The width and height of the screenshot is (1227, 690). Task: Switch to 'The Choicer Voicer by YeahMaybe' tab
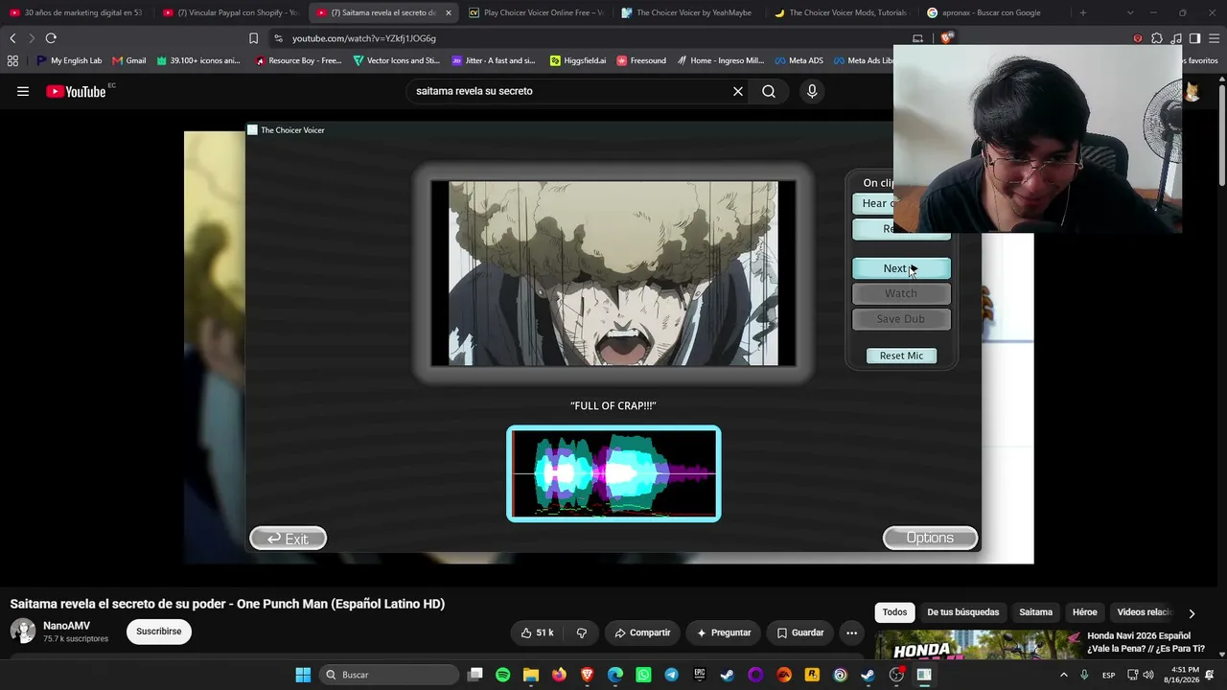(x=688, y=12)
